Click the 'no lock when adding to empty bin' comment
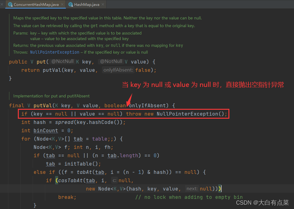The image size is (294, 209). coord(189,197)
